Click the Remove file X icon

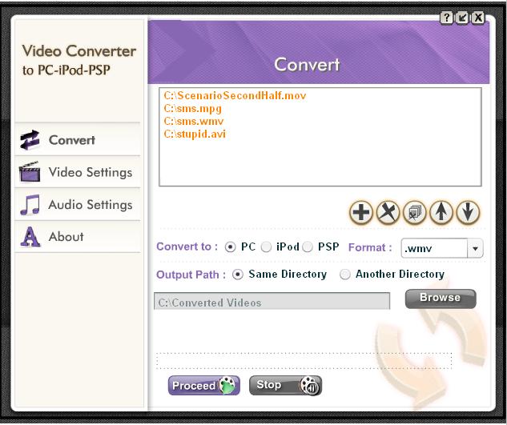(x=388, y=212)
